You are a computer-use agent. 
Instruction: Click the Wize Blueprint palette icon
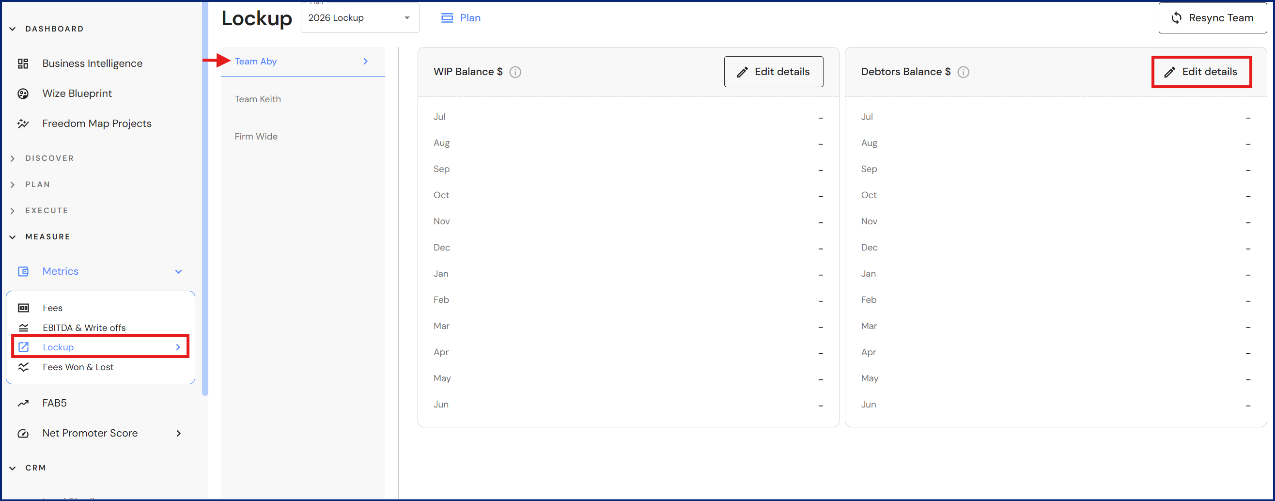23,94
